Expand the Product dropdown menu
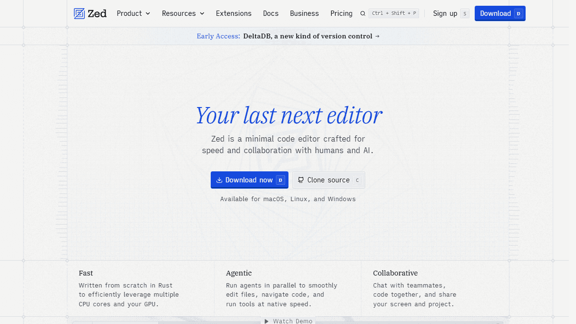The image size is (576, 324). 133,13
